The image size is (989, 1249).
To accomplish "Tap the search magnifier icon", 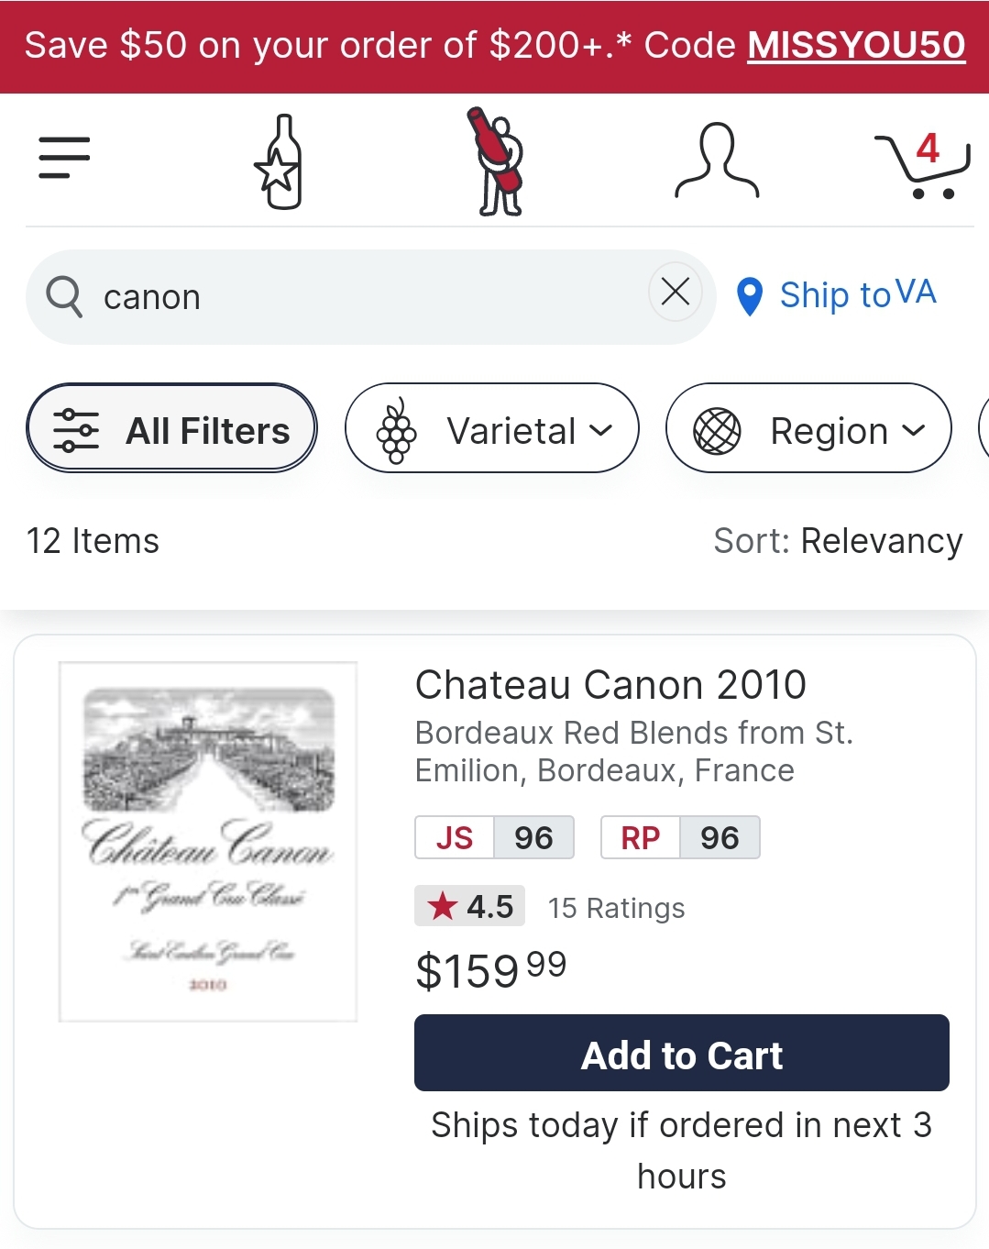I will tap(64, 297).
